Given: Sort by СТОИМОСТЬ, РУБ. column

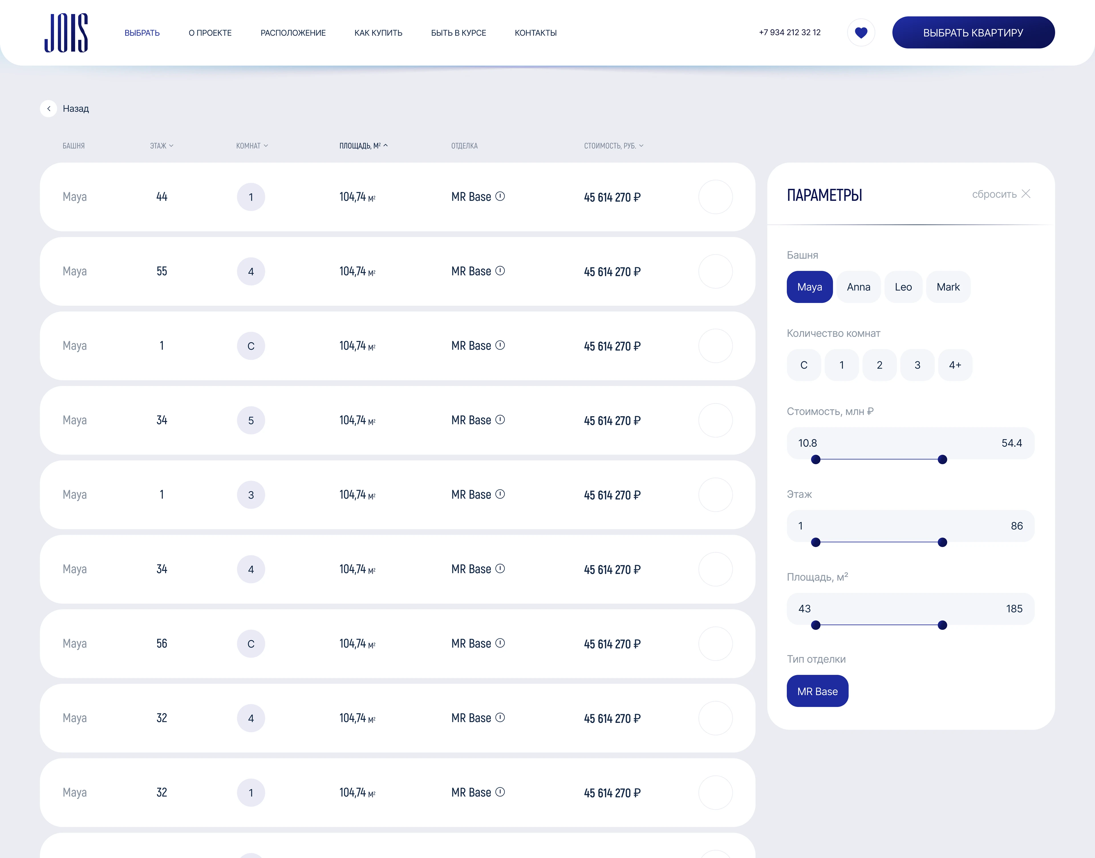Looking at the screenshot, I should click(613, 146).
